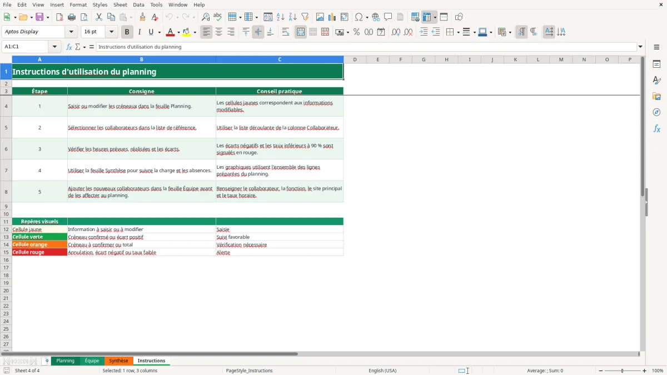Toggle Merge and Center Cells

click(x=301, y=32)
